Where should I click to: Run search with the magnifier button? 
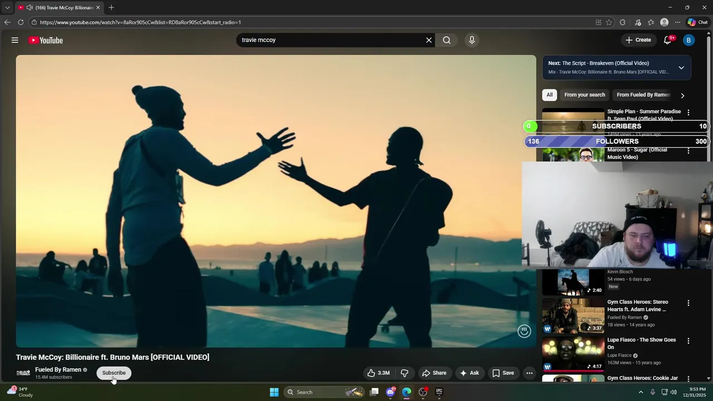[x=447, y=40]
